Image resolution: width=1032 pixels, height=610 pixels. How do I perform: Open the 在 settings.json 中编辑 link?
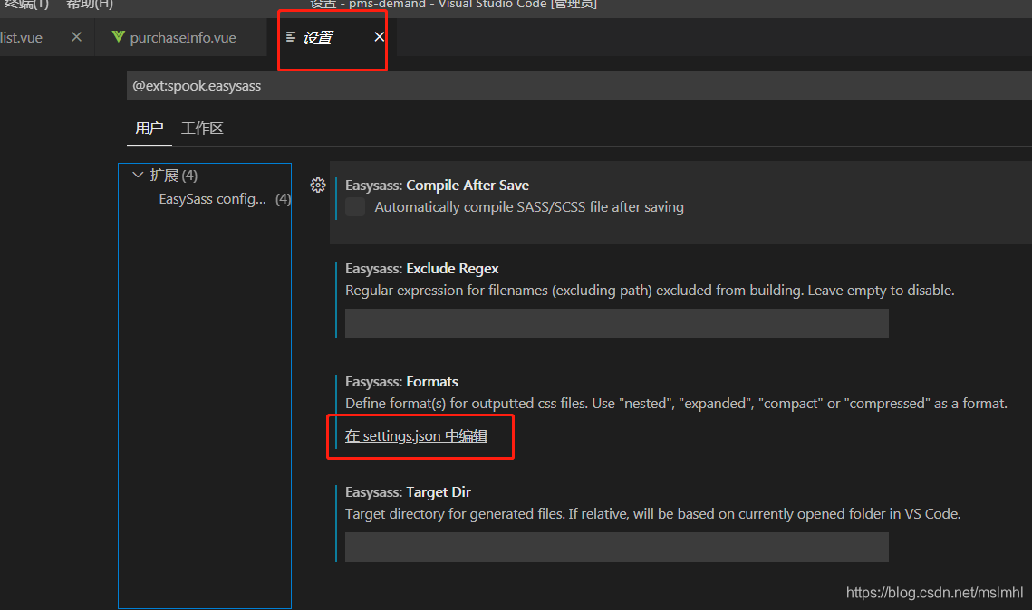(x=416, y=436)
